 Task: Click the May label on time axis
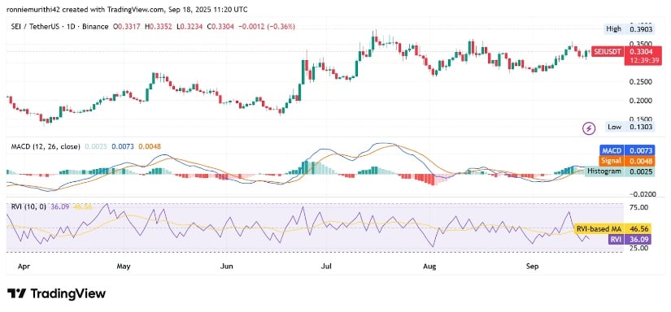(124, 266)
